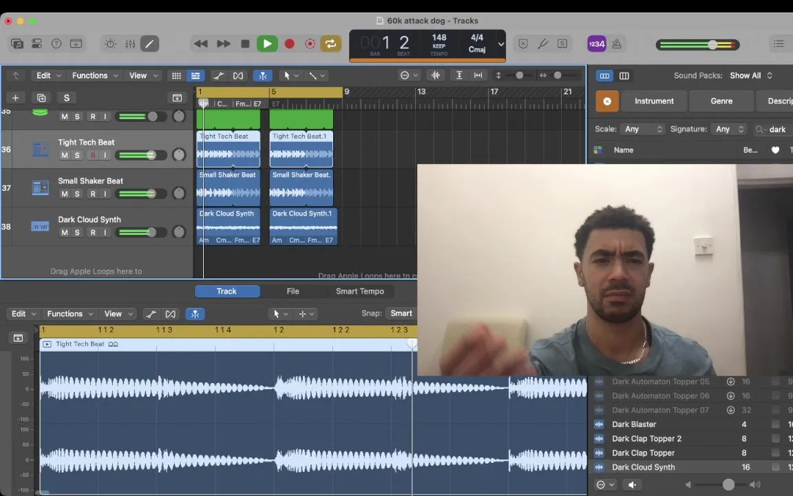Show automation icon in tracks toolbar
Viewport: 793px width, 496px height.
coord(218,76)
